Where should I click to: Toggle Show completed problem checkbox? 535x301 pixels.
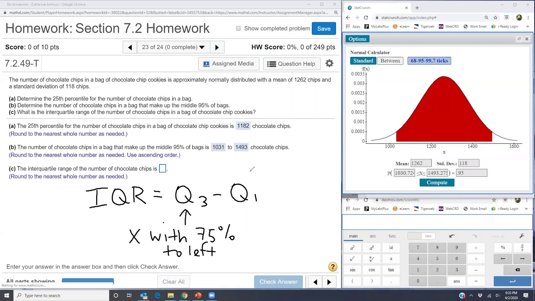(x=238, y=28)
